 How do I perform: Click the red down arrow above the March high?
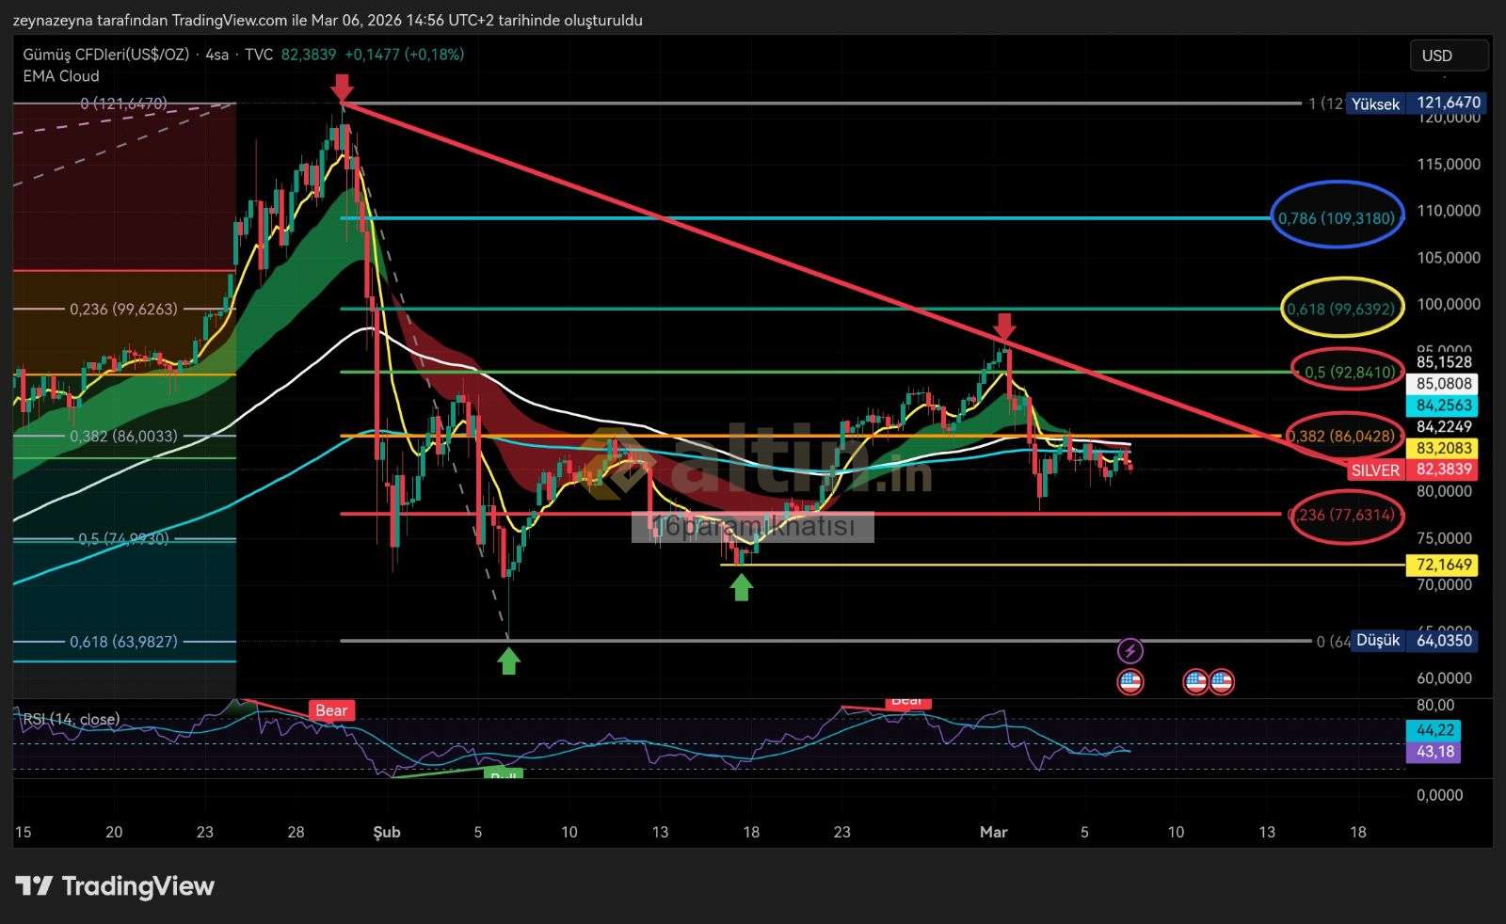pos(1004,327)
